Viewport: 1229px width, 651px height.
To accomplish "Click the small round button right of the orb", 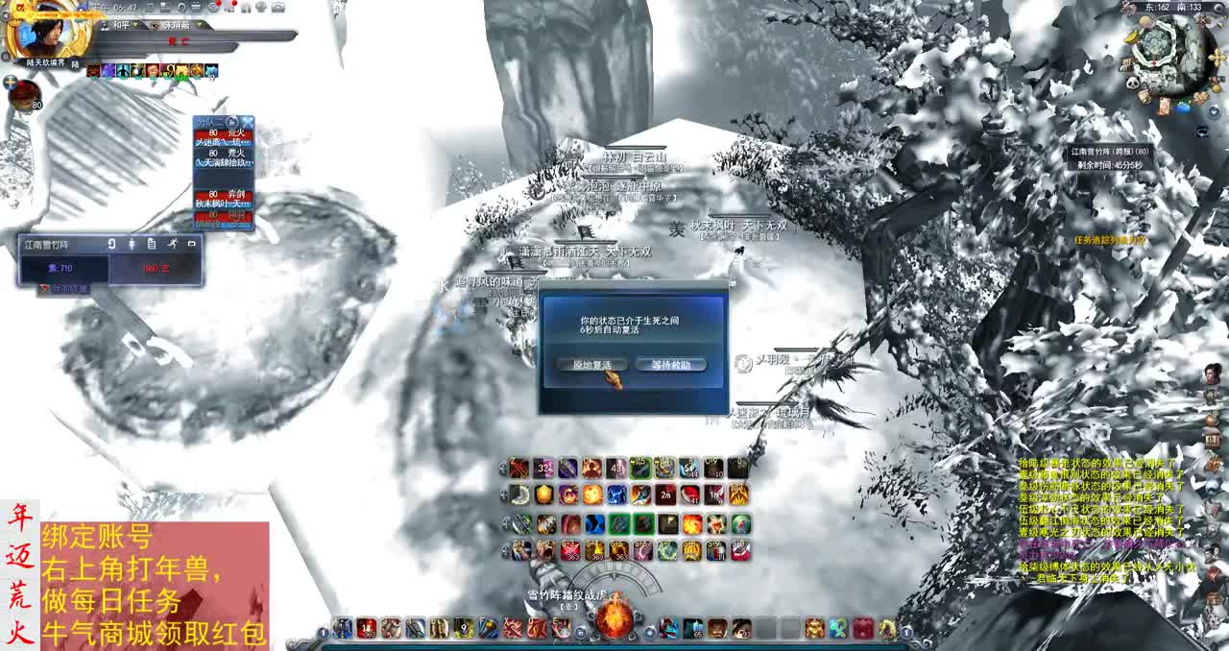I will tap(650, 632).
